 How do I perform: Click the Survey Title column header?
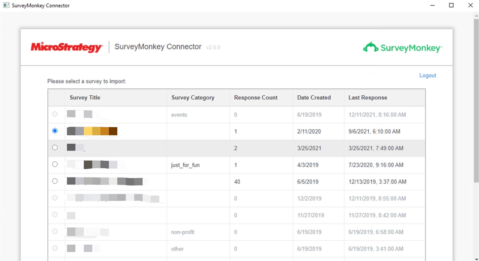pos(85,97)
